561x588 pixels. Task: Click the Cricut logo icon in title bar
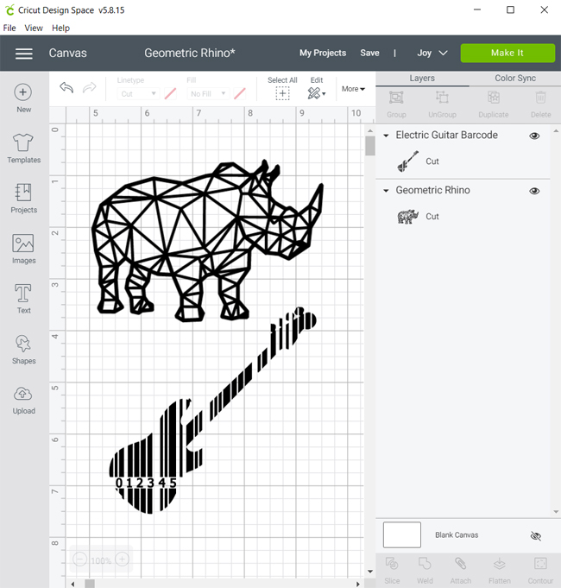click(x=9, y=9)
